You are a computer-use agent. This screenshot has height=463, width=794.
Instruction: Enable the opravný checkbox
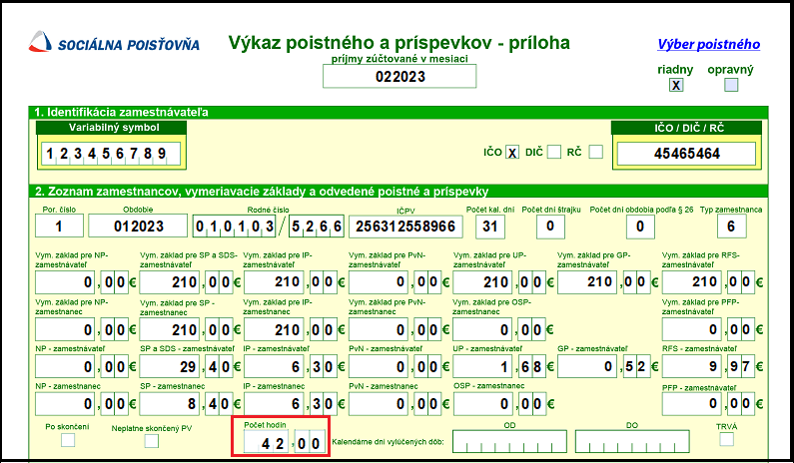click(731, 86)
